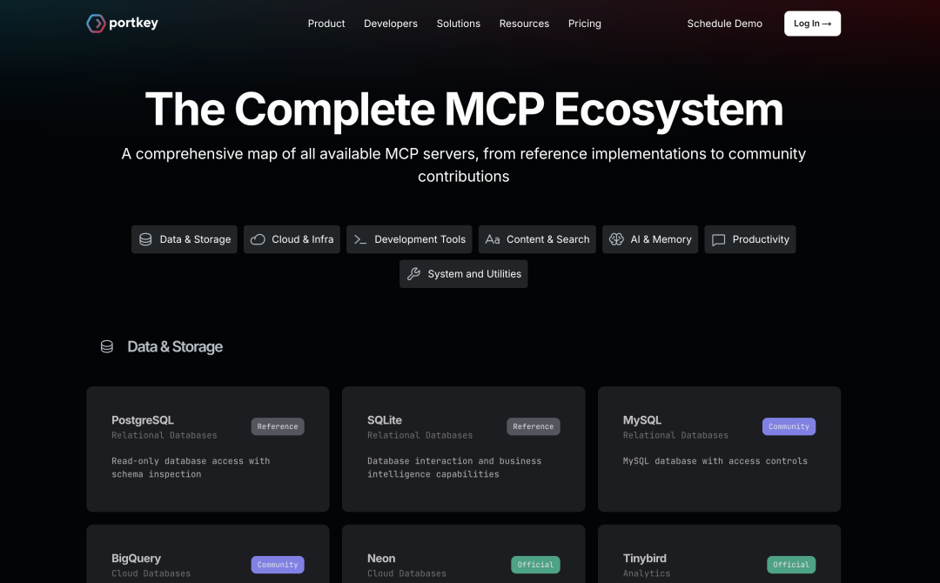Viewport: 940px width, 583px height.
Task: Open the SQLite server card
Action: pyautogui.click(x=463, y=449)
